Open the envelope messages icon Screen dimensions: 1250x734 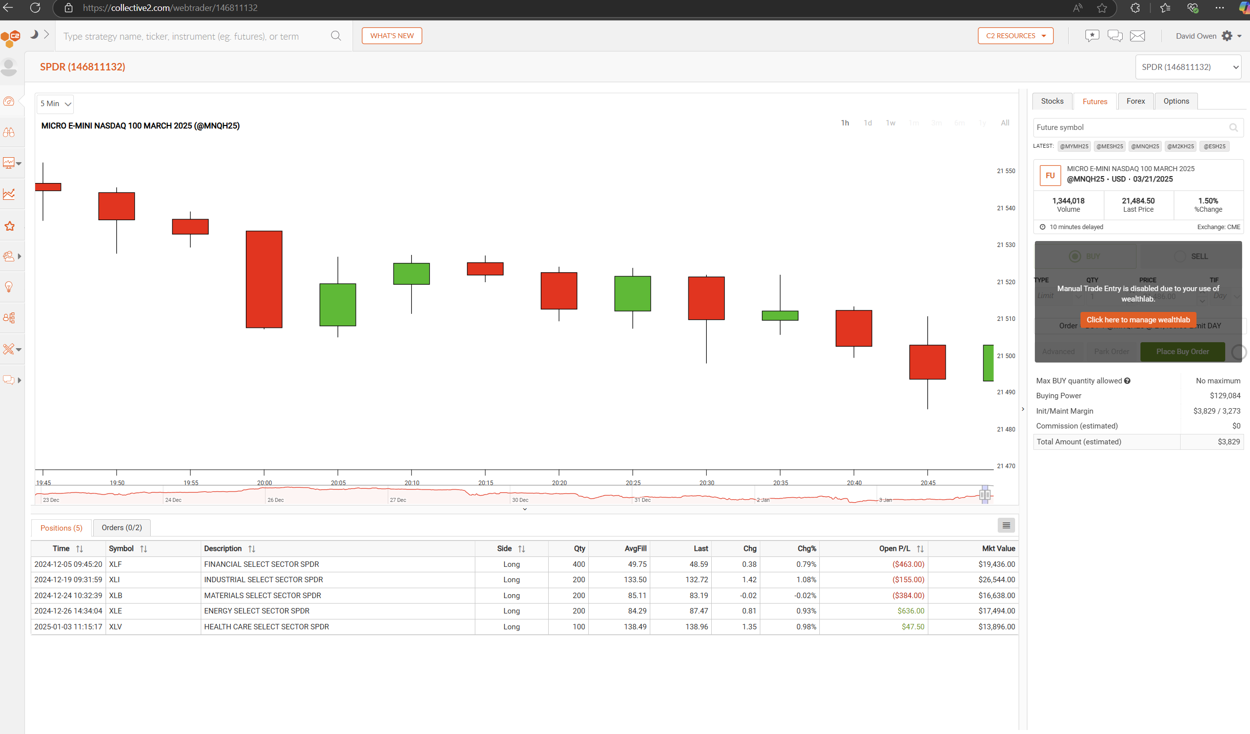tap(1137, 36)
